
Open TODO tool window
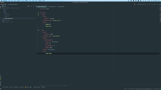tap(11, 87)
